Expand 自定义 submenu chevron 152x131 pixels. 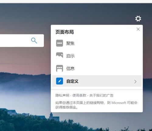click(x=135, y=82)
